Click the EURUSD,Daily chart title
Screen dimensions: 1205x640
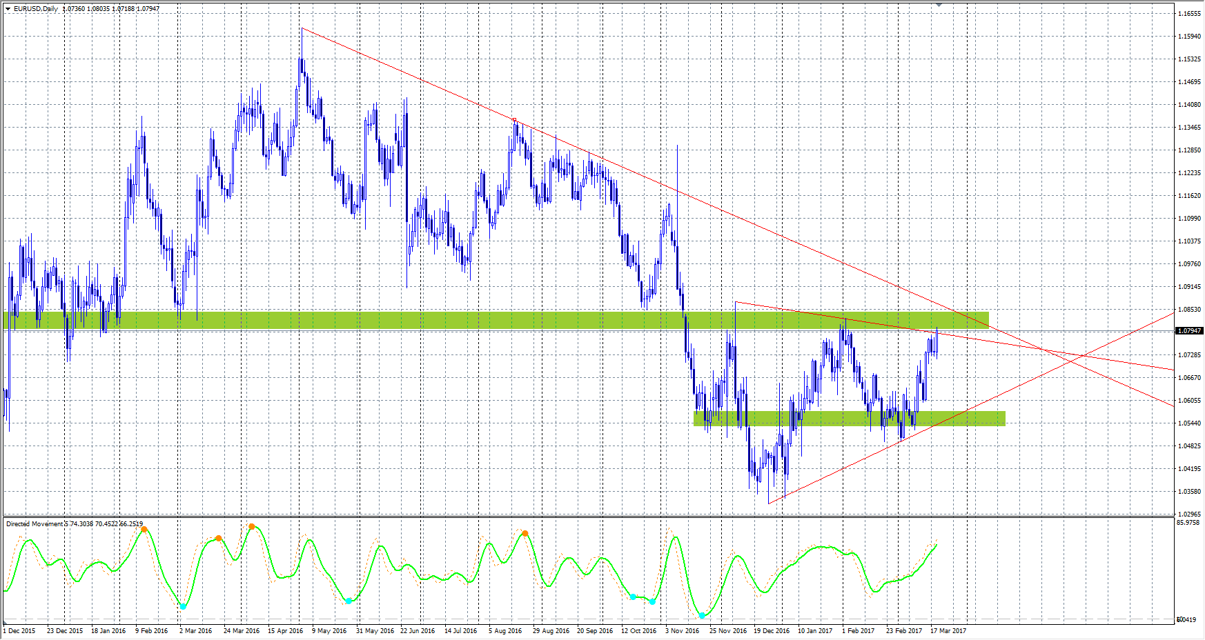tap(35, 9)
